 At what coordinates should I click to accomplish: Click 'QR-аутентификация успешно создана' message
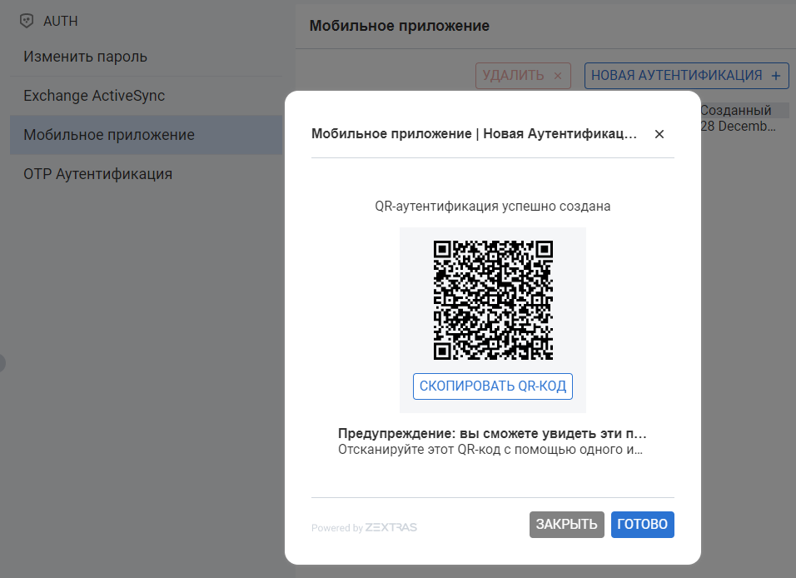coord(492,207)
